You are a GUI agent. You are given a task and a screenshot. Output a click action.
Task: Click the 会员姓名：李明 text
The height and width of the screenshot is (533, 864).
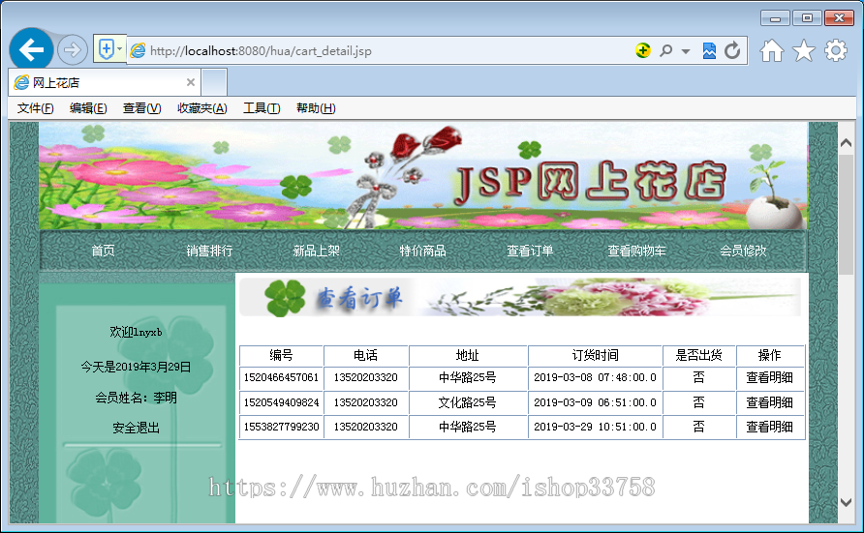point(137,398)
